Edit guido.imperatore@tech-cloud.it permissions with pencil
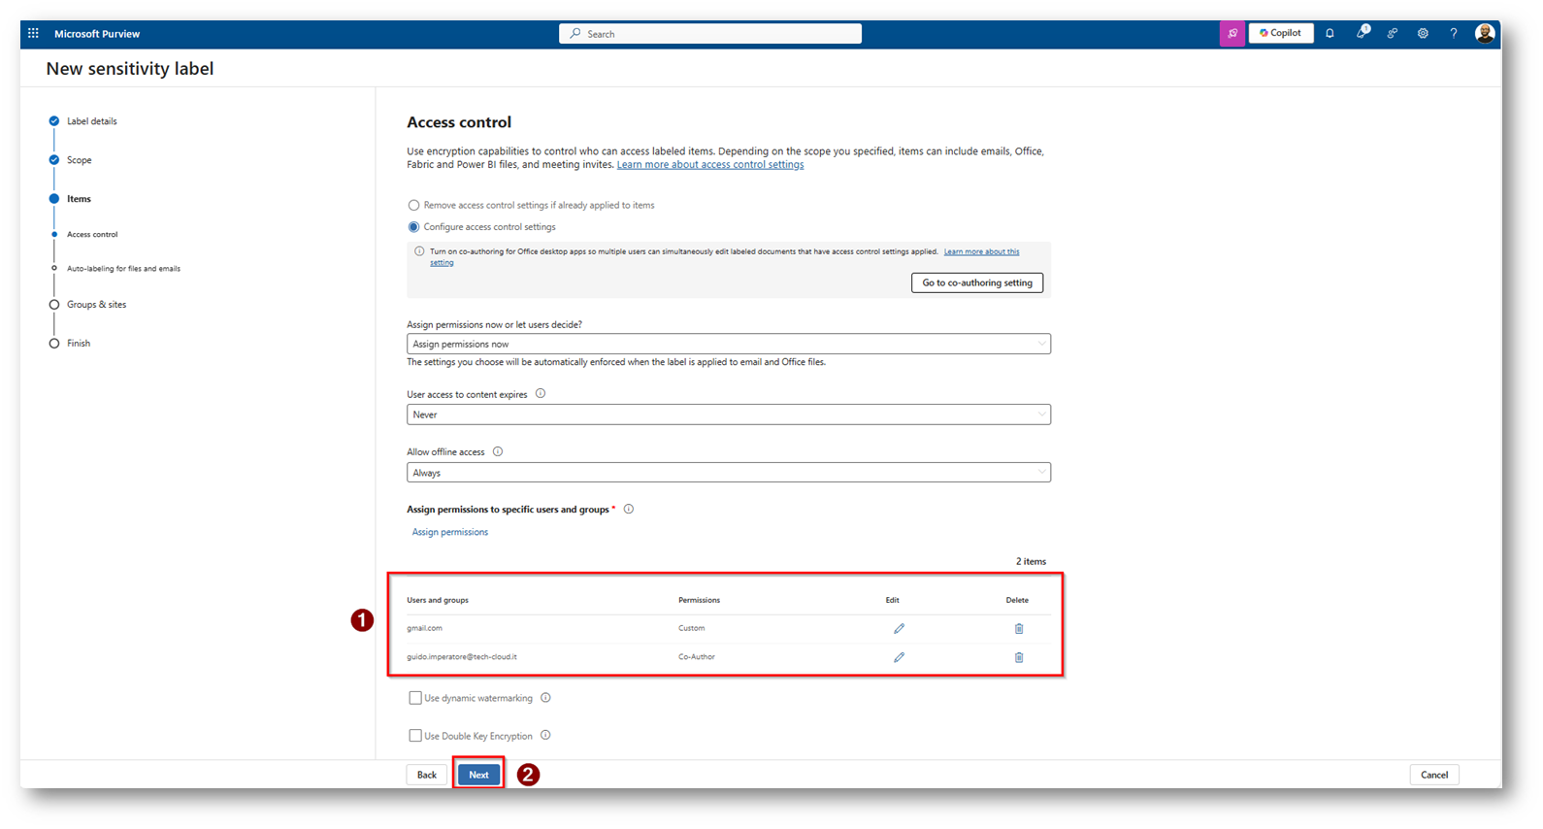The height and width of the screenshot is (829, 1543). pyautogui.click(x=899, y=657)
